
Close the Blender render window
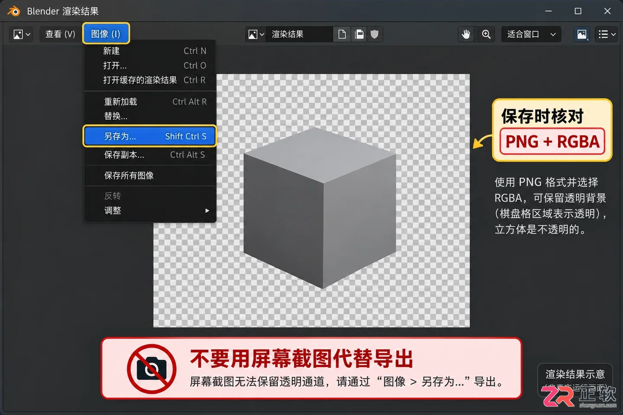(607, 11)
